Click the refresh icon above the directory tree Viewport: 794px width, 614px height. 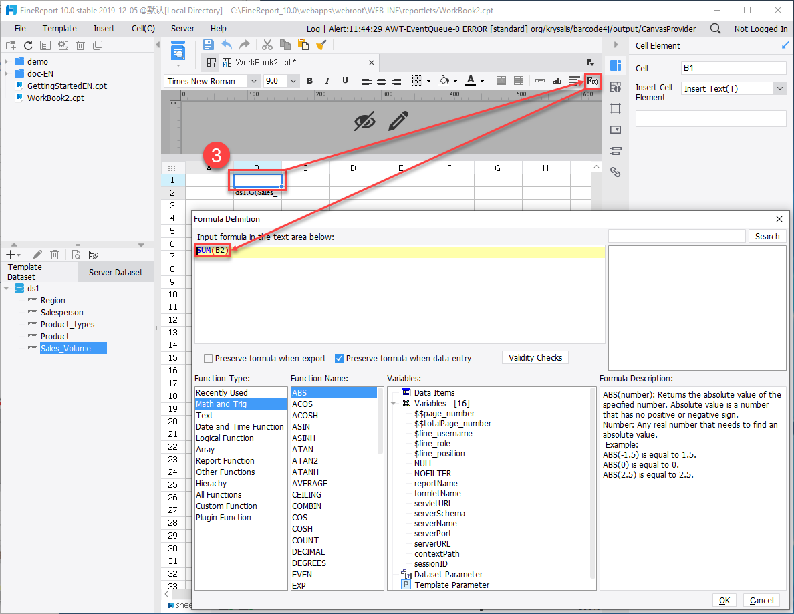click(x=27, y=45)
